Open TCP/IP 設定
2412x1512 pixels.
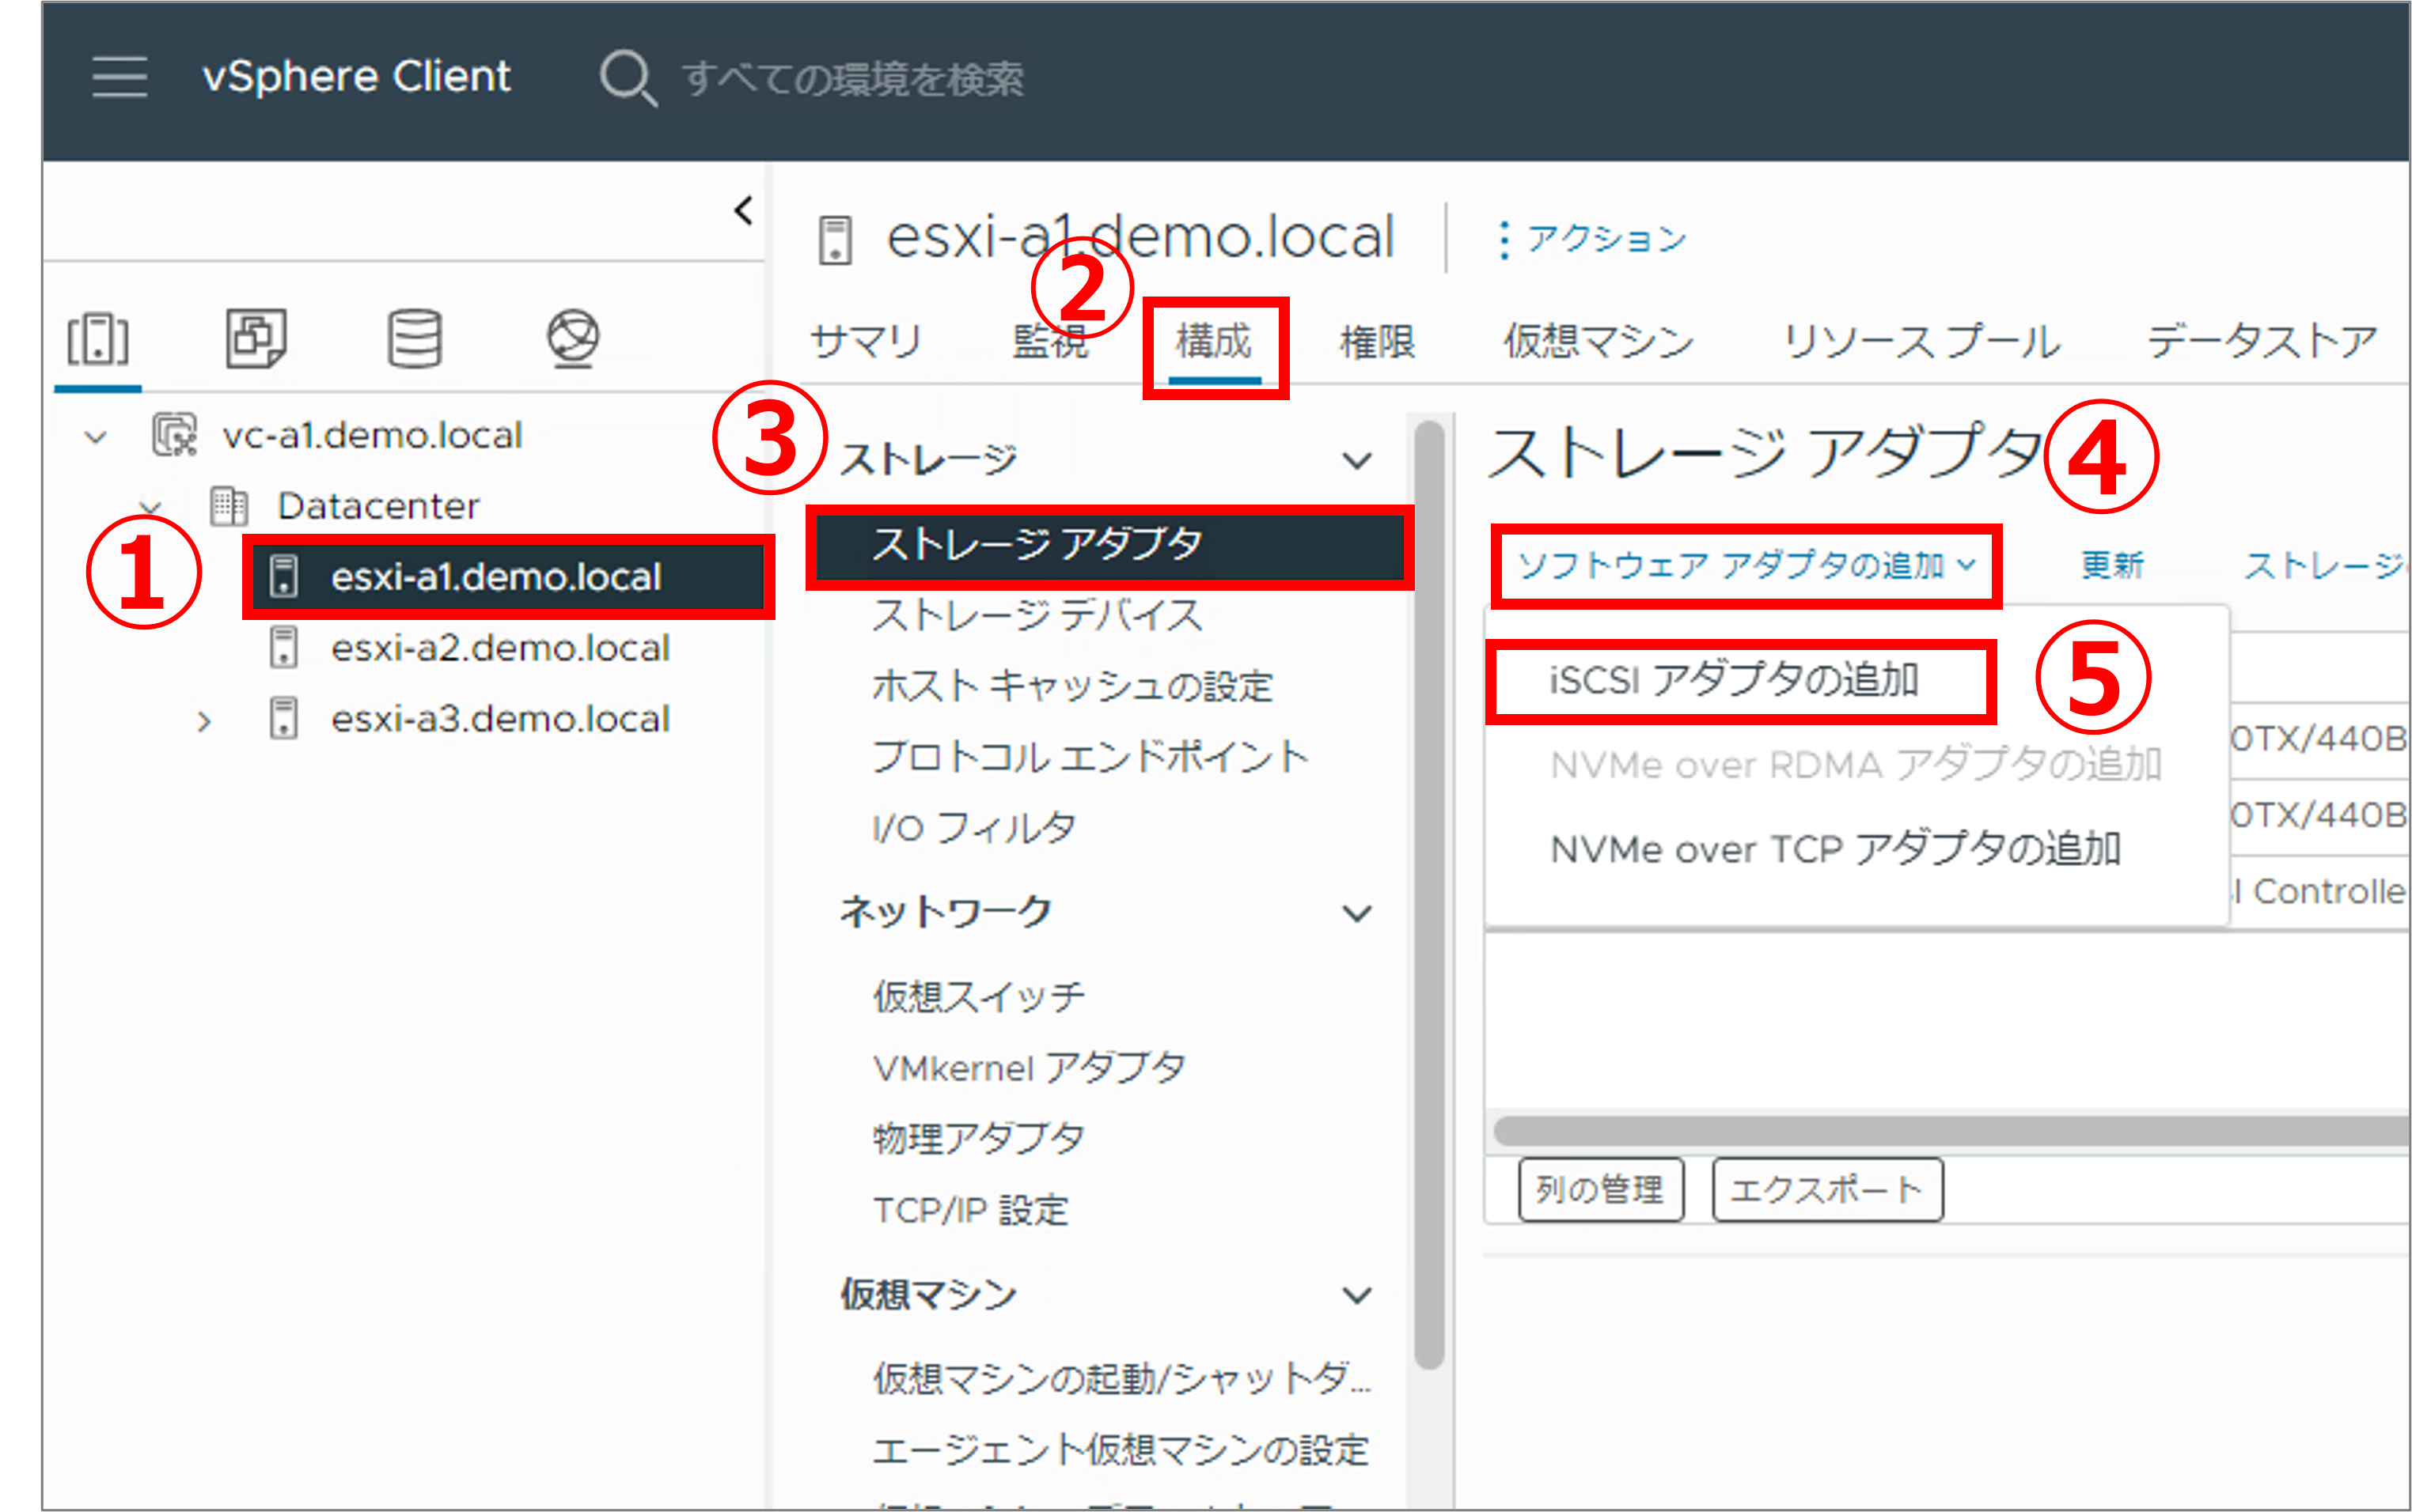click(972, 1210)
